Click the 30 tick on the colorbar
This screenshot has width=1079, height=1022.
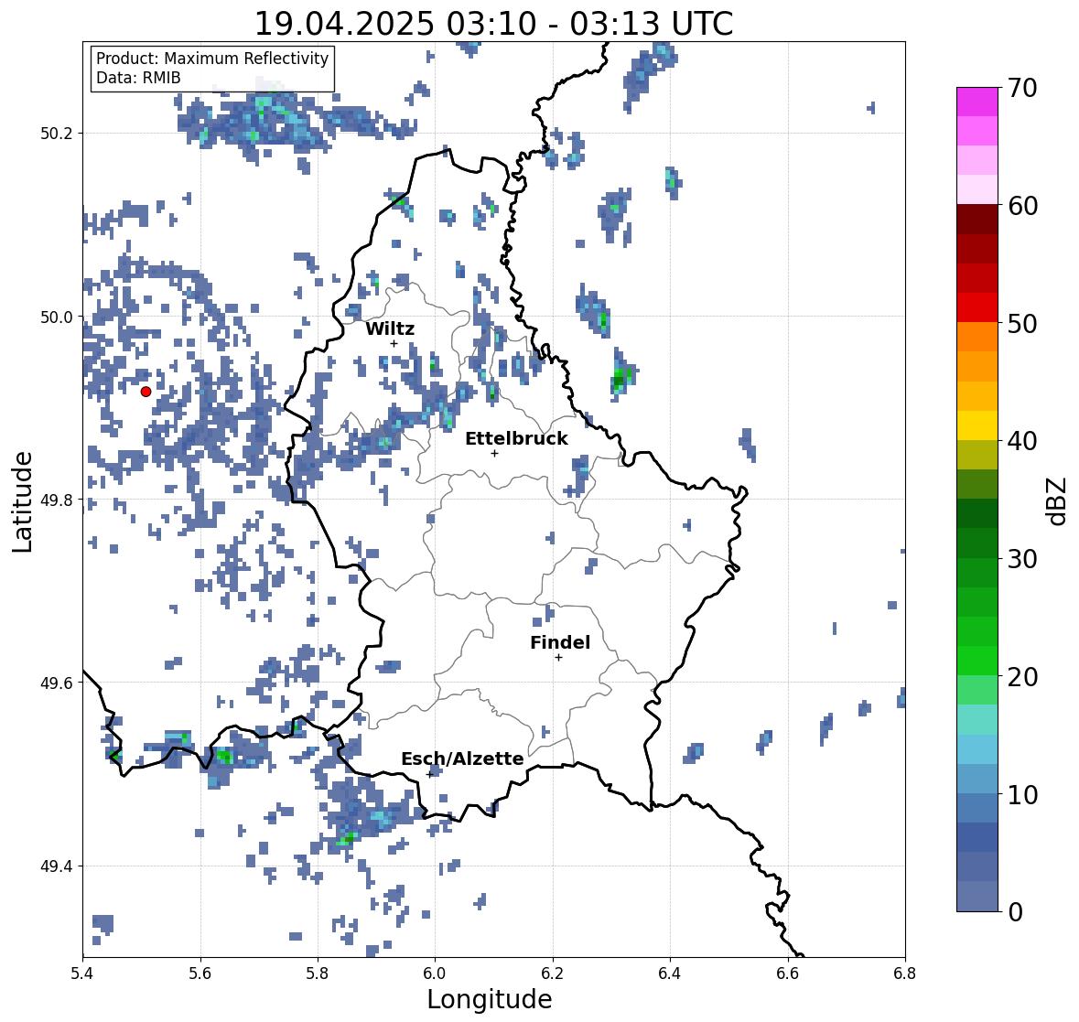[x=1022, y=559]
